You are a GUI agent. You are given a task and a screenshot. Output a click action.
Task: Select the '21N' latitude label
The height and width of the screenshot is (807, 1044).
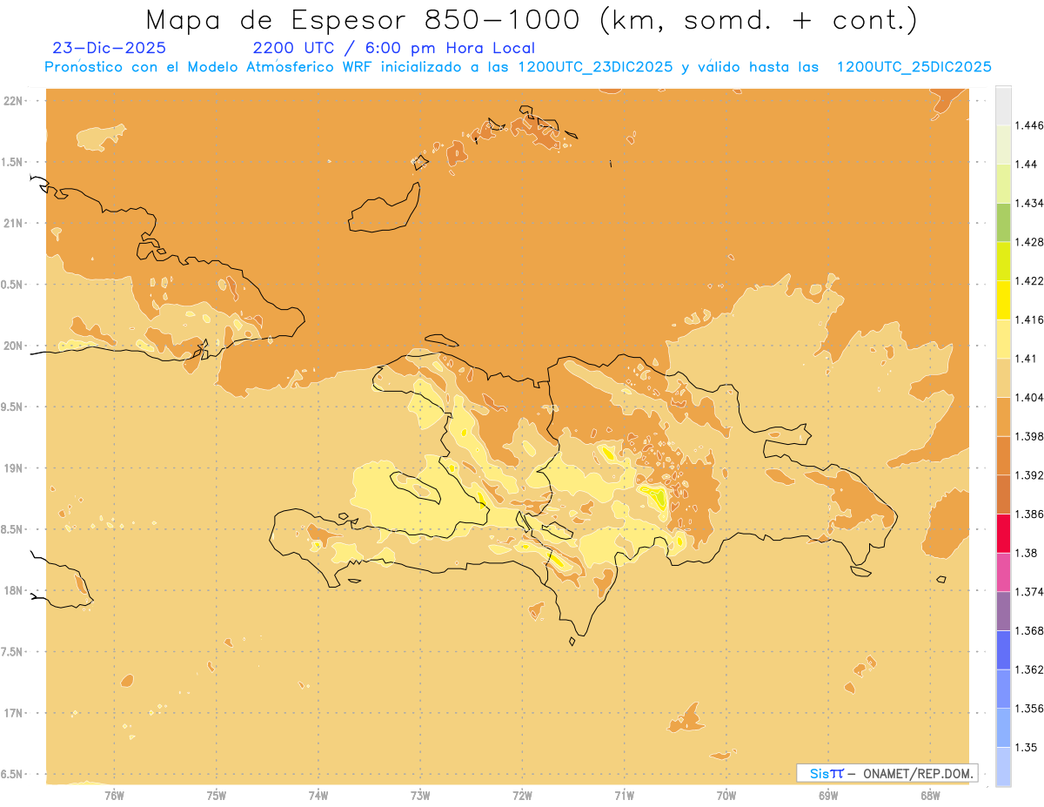point(15,223)
